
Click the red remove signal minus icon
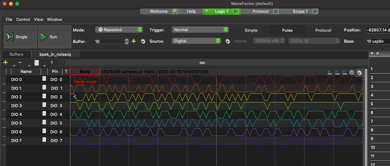click(21, 63)
